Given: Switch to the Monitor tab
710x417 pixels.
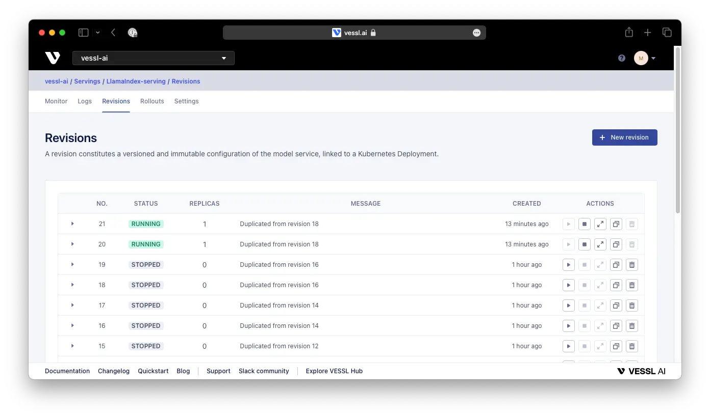Looking at the screenshot, I should (x=56, y=101).
